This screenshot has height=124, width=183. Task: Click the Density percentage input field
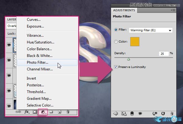163,54
